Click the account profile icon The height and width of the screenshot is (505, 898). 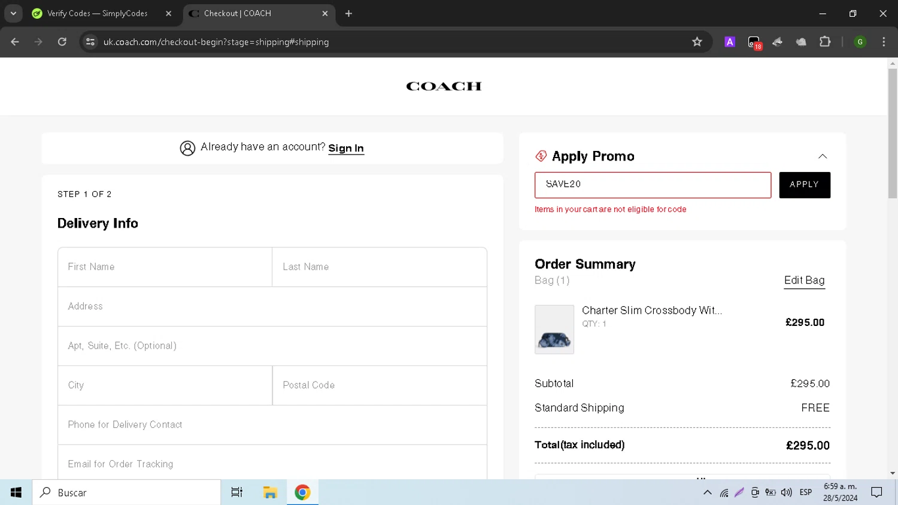pyautogui.click(x=187, y=148)
